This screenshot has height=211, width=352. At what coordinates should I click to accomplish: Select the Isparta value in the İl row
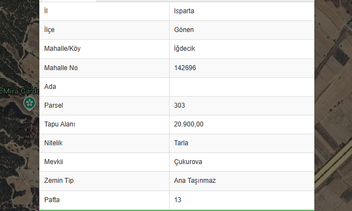tap(184, 11)
